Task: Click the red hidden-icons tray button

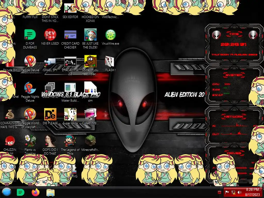Action: tap(219, 192)
